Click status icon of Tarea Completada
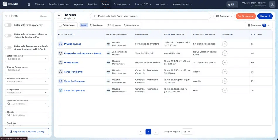The width and height of the screenshot is (278, 140). tap(60, 90)
